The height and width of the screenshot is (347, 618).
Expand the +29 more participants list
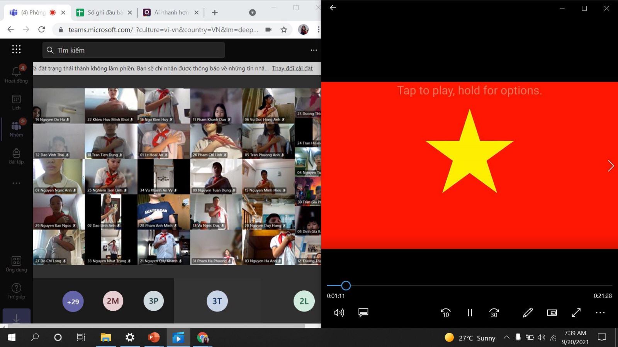pos(73,302)
